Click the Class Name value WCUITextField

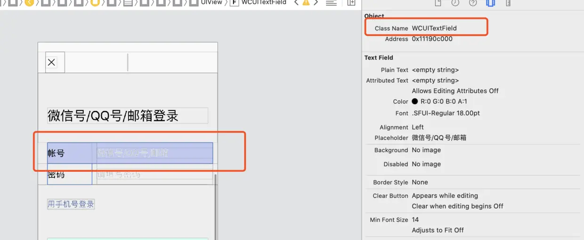tap(434, 28)
